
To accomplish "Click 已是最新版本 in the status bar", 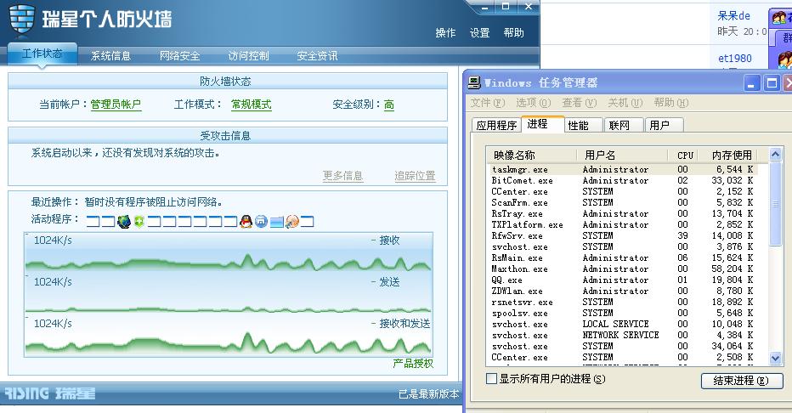I will click(428, 394).
